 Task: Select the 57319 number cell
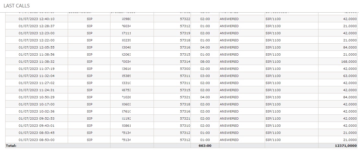(185, 33)
